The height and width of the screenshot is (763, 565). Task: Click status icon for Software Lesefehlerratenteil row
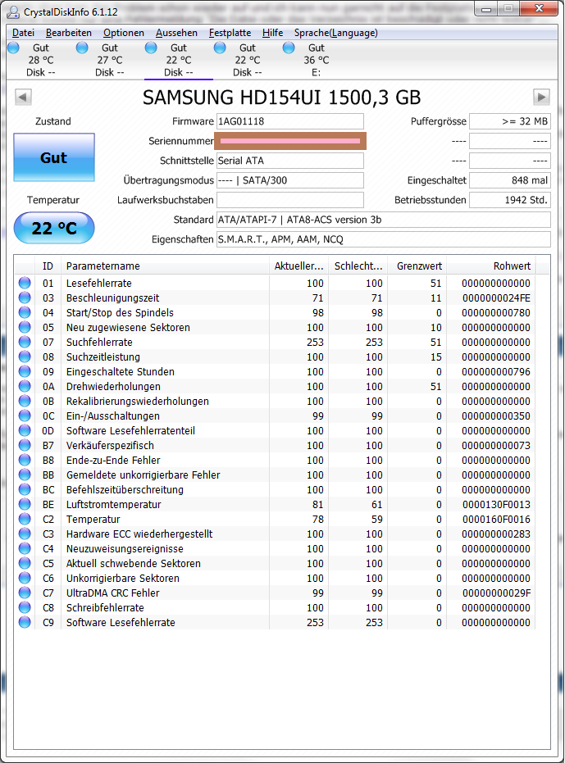coord(25,430)
